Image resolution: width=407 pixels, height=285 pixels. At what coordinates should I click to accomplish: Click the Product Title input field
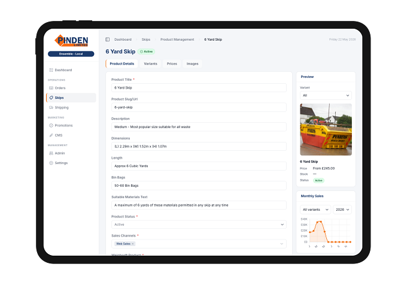(x=199, y=88)
